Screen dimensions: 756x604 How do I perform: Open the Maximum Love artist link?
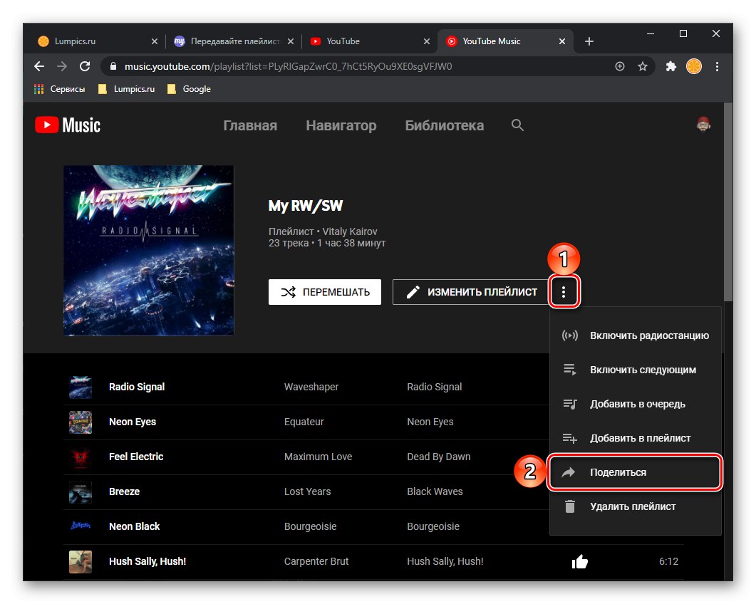click(x=319, y=457)
